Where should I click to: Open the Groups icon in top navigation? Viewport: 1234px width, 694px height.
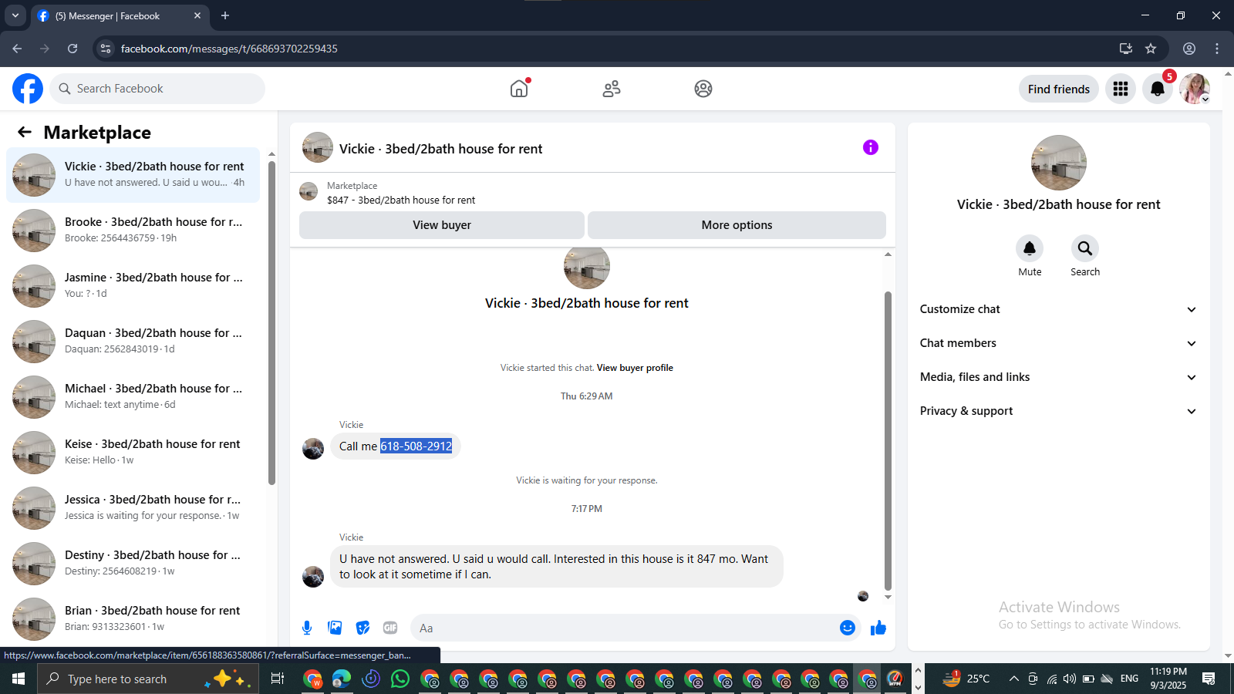click(x=703, y=89)
